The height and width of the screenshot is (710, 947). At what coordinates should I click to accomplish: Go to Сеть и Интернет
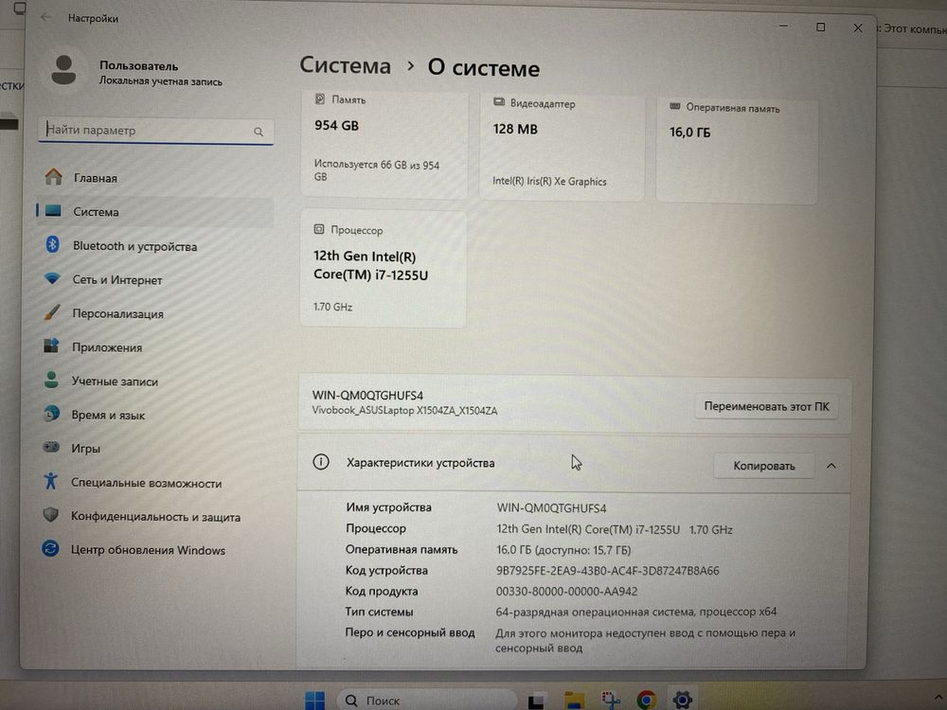point(155,279)
